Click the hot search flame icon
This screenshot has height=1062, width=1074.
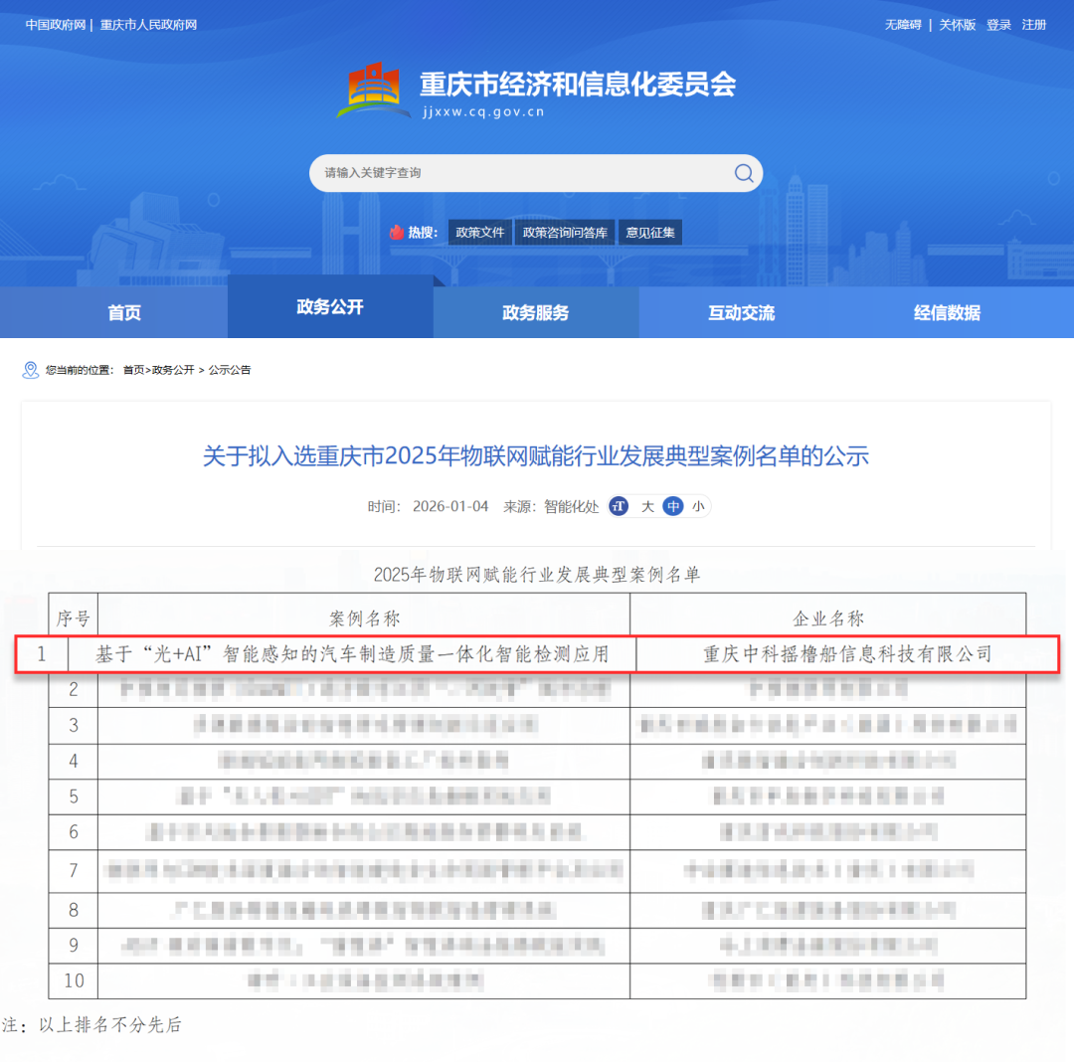(397, 233)
